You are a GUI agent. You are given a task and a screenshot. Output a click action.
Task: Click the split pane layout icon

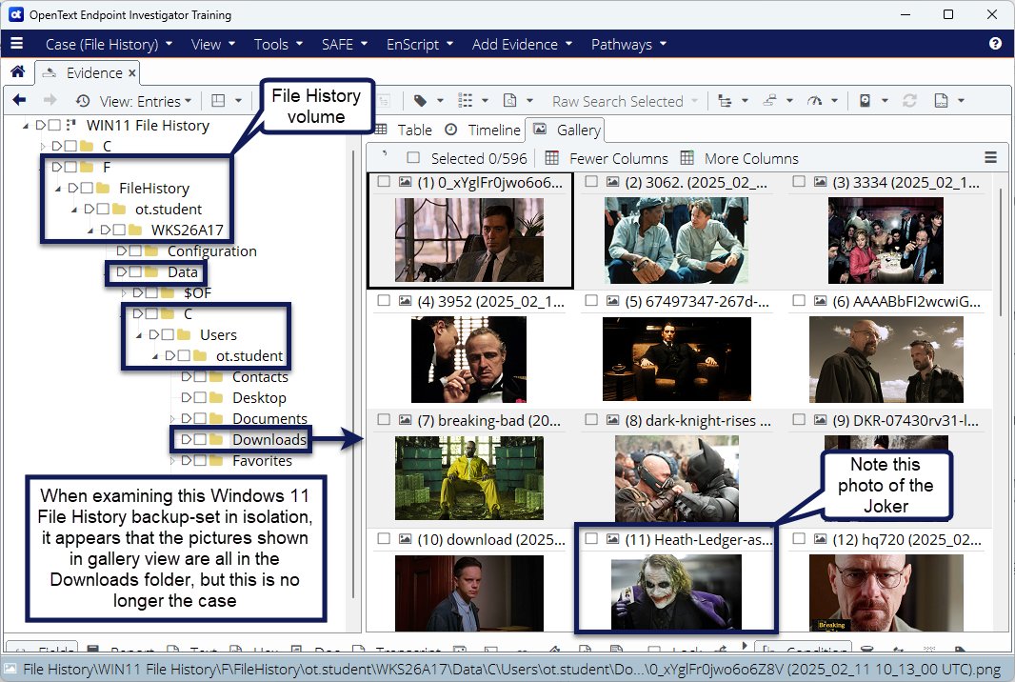(x=218, y=100)
